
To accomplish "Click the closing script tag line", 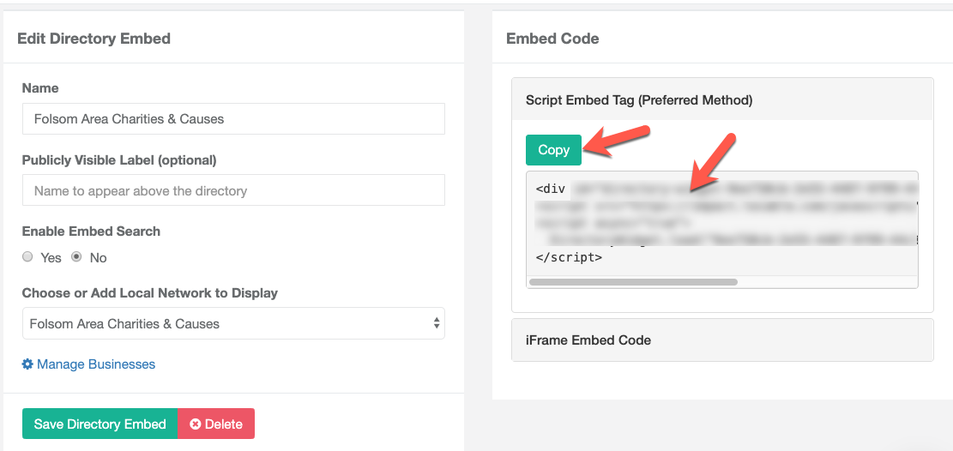I will (x=569, y=257).
